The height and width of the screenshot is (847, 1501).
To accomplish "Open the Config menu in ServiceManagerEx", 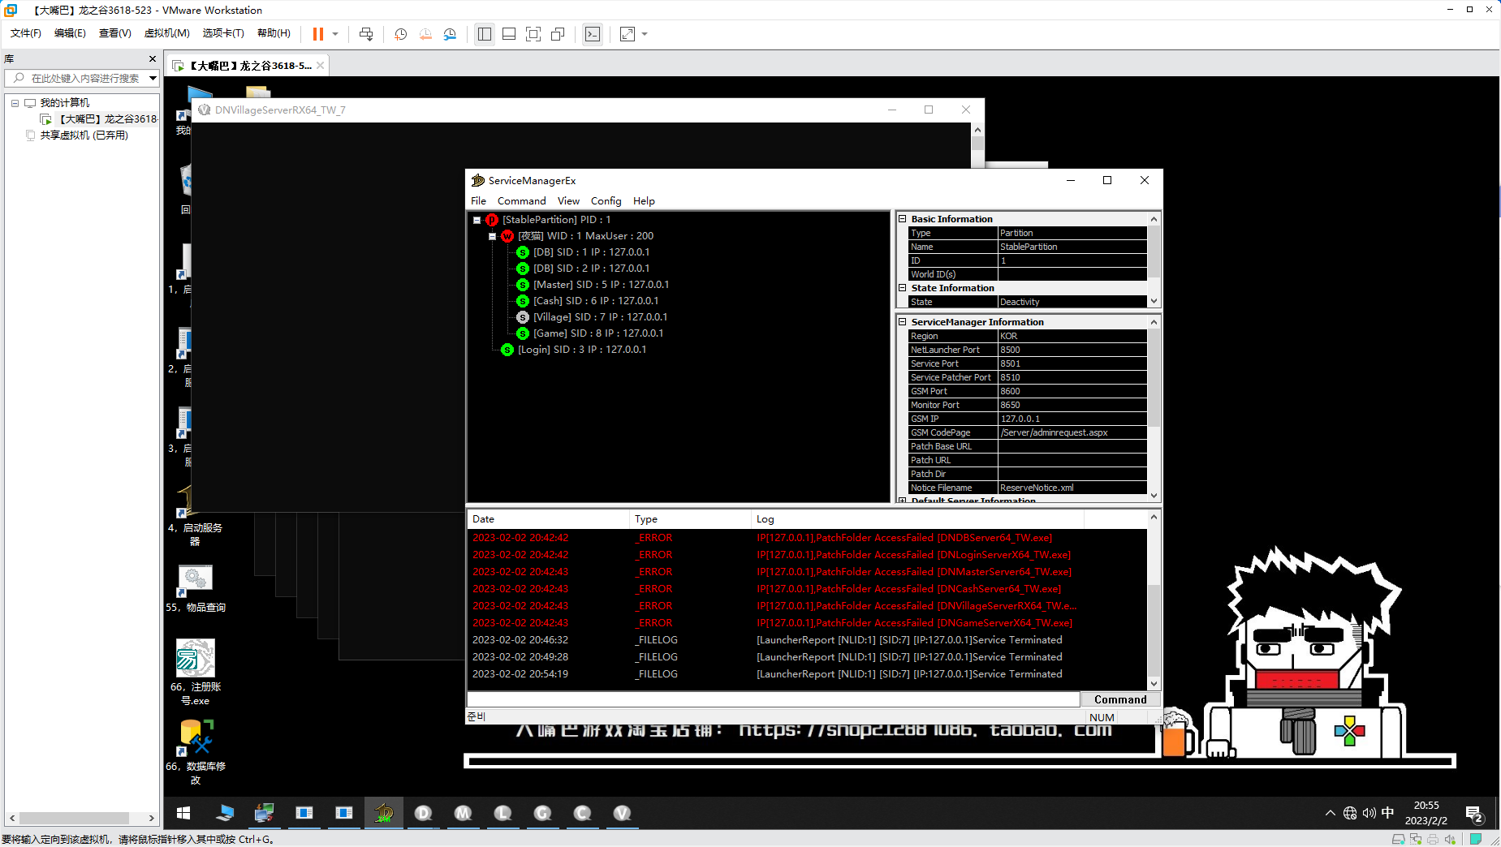I will click(606, 201).
